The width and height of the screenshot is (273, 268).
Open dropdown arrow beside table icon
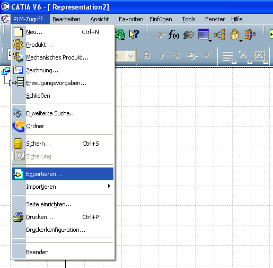pyautogui.click(x=210, y=41)
